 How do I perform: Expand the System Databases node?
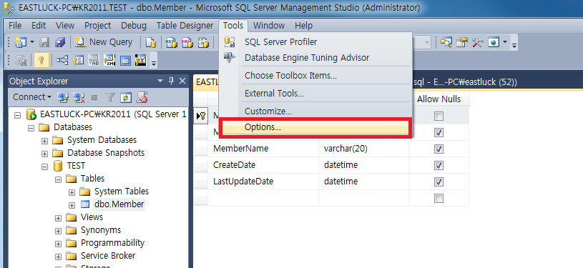pos(44,141)
